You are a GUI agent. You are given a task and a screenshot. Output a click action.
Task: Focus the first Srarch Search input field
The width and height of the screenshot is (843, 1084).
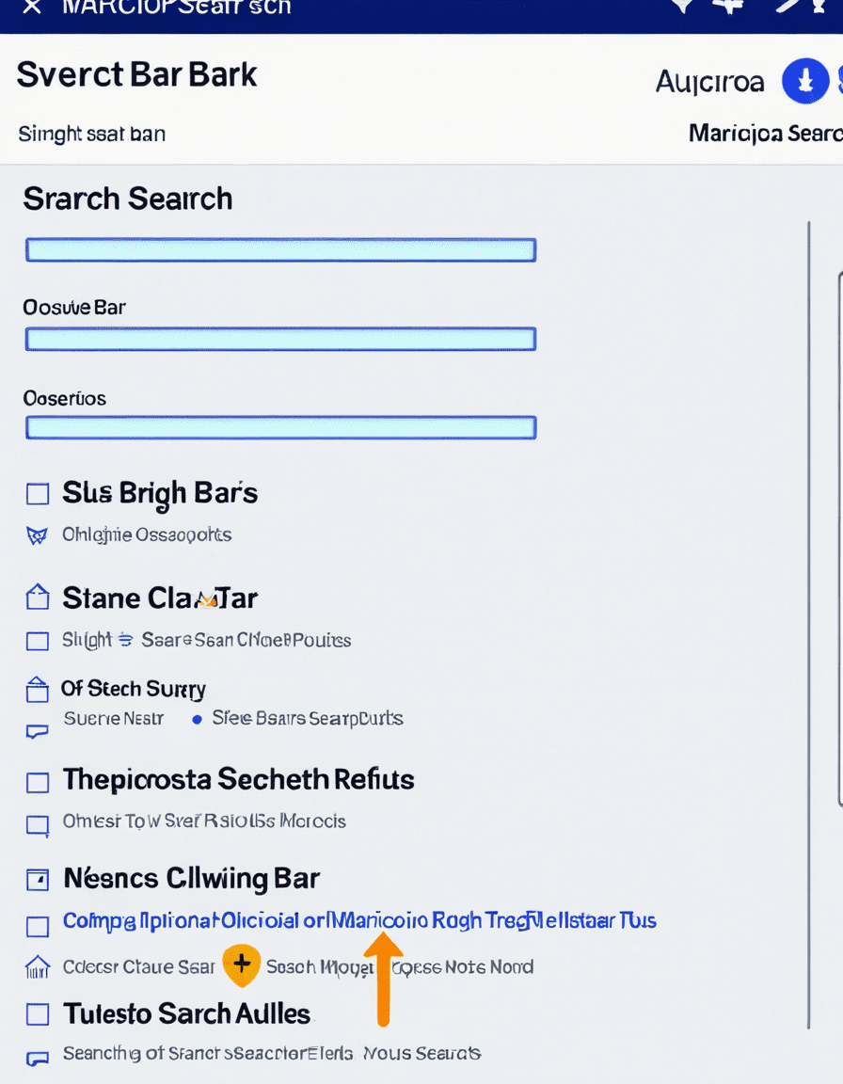pyautogui.click(x=280, y=249)
